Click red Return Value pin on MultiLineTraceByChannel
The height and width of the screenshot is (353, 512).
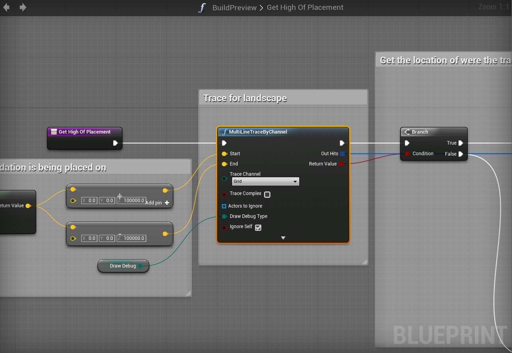point(341,164)
